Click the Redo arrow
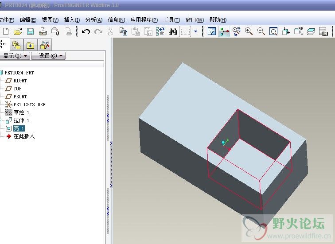The width and height of the screenshot is (335, 244). point(98,32)
